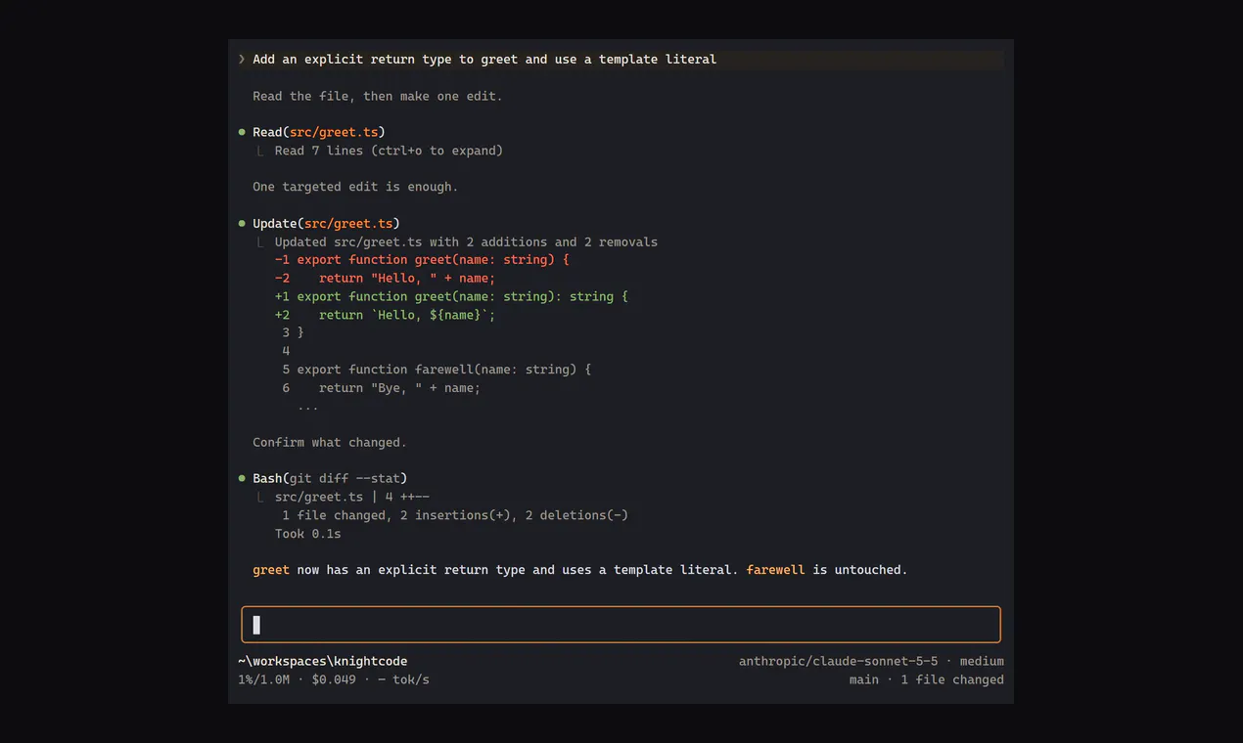Click the src/greet.ts path in the Update call
The width and height of the screenshot is (1243, 743).
(348, 224)
